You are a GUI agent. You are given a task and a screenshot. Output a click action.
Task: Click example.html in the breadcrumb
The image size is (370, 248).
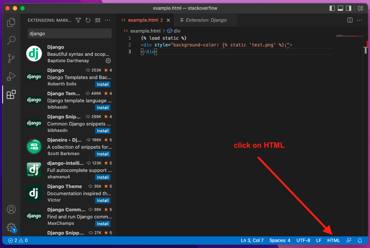click(145, 31)
